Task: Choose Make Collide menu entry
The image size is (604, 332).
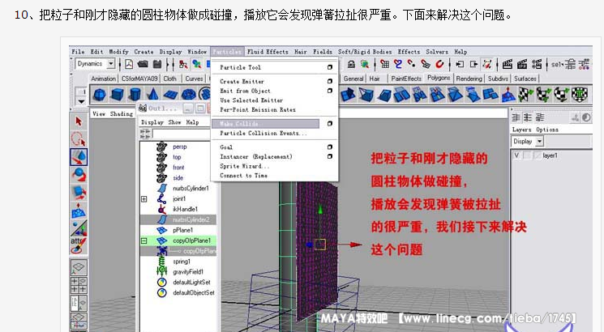Action: (265, 124)
